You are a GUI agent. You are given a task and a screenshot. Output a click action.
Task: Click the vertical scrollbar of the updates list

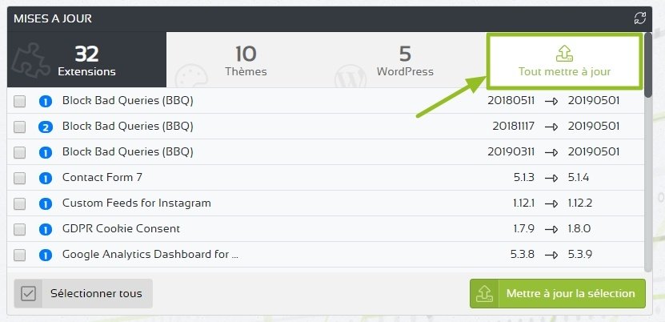(648, 153)
